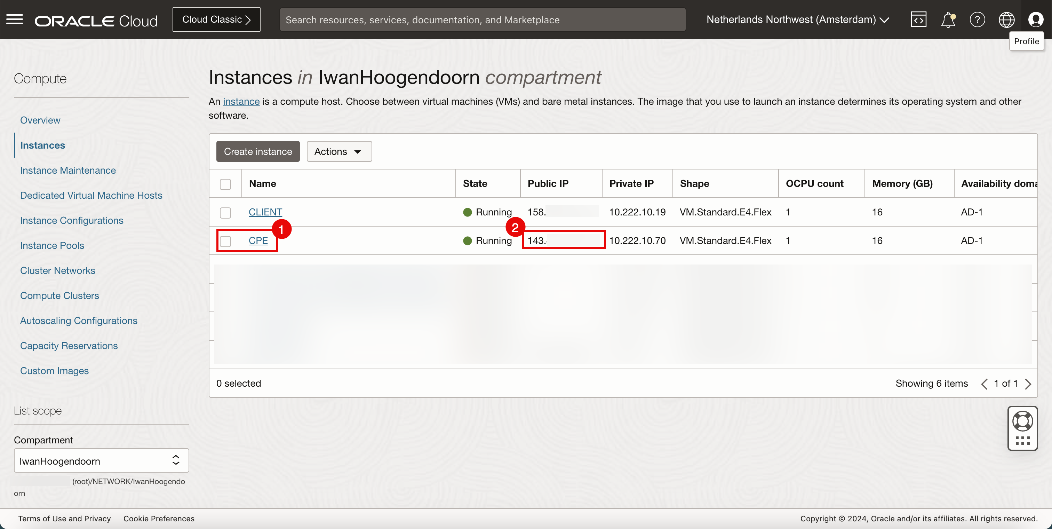Open the Compartment IwanHoogendoorn selector
The image size is (1052, 529).
tap(101, 461)
